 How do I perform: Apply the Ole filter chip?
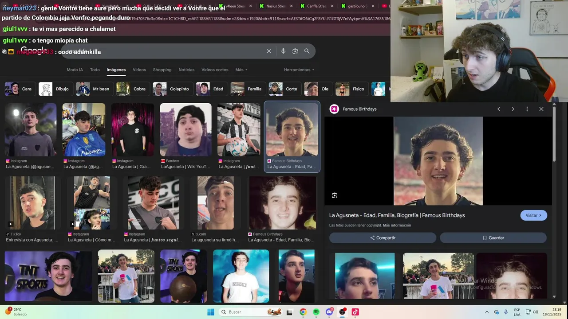pyautogui.click(x=318, y=89)
